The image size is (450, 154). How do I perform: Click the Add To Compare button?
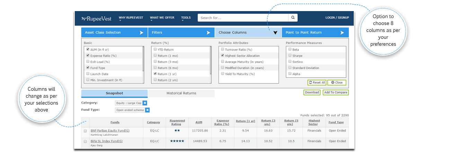pyautogui.click(x=336, y=92)
